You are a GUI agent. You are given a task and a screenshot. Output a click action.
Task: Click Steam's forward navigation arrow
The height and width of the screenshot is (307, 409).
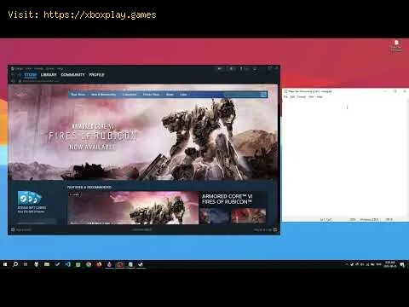(19, 75)
